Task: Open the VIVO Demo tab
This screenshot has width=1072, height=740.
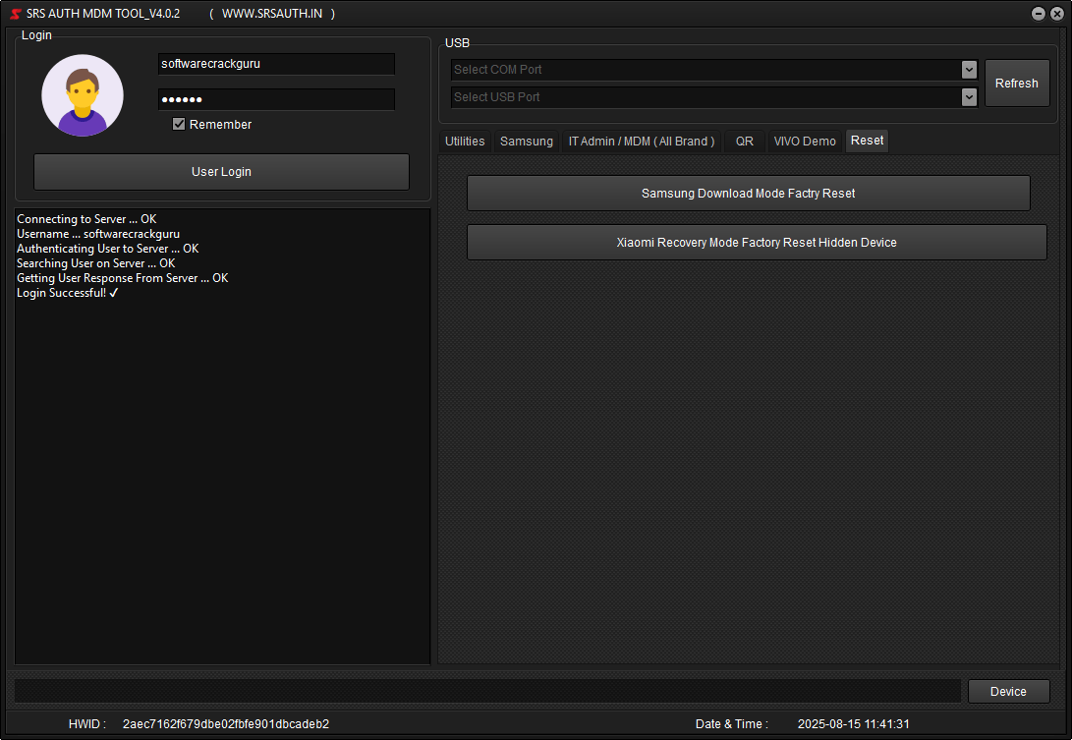Action: [805, 141]
